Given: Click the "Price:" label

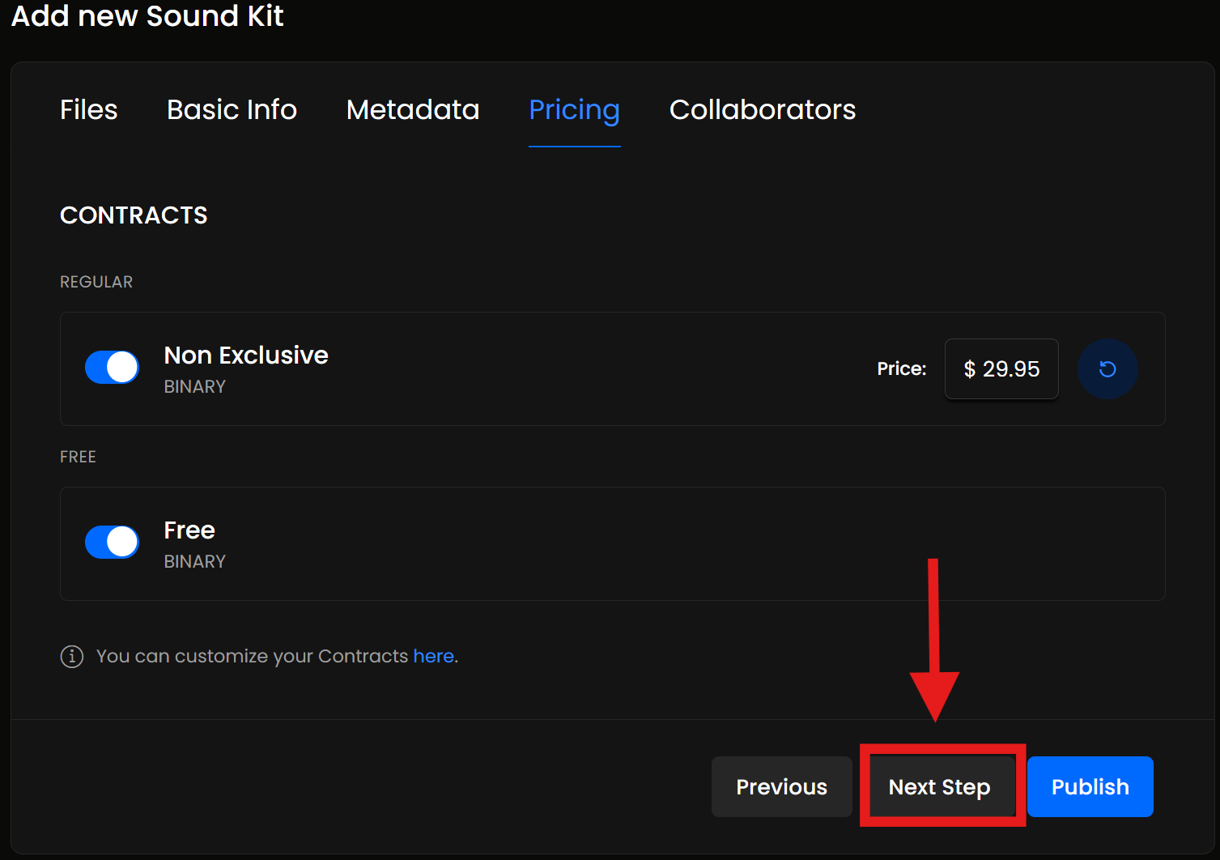Looking at the screenshot, I should (x=902, y=369).
